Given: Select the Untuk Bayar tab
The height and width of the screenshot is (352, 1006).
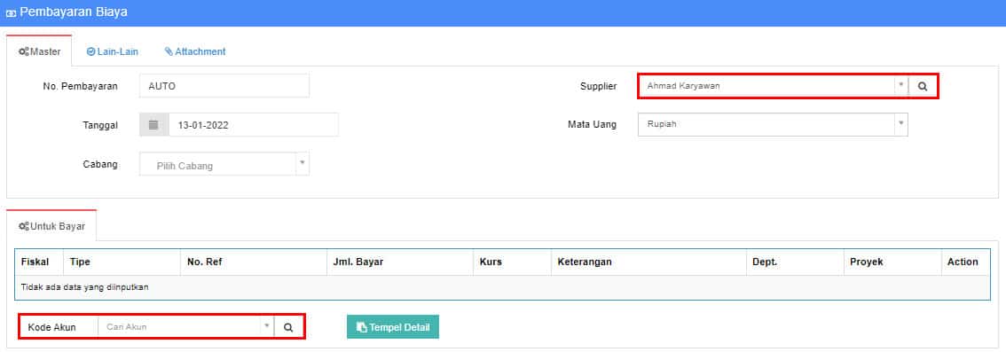Looking at the screenshot, I should (52, 226).
